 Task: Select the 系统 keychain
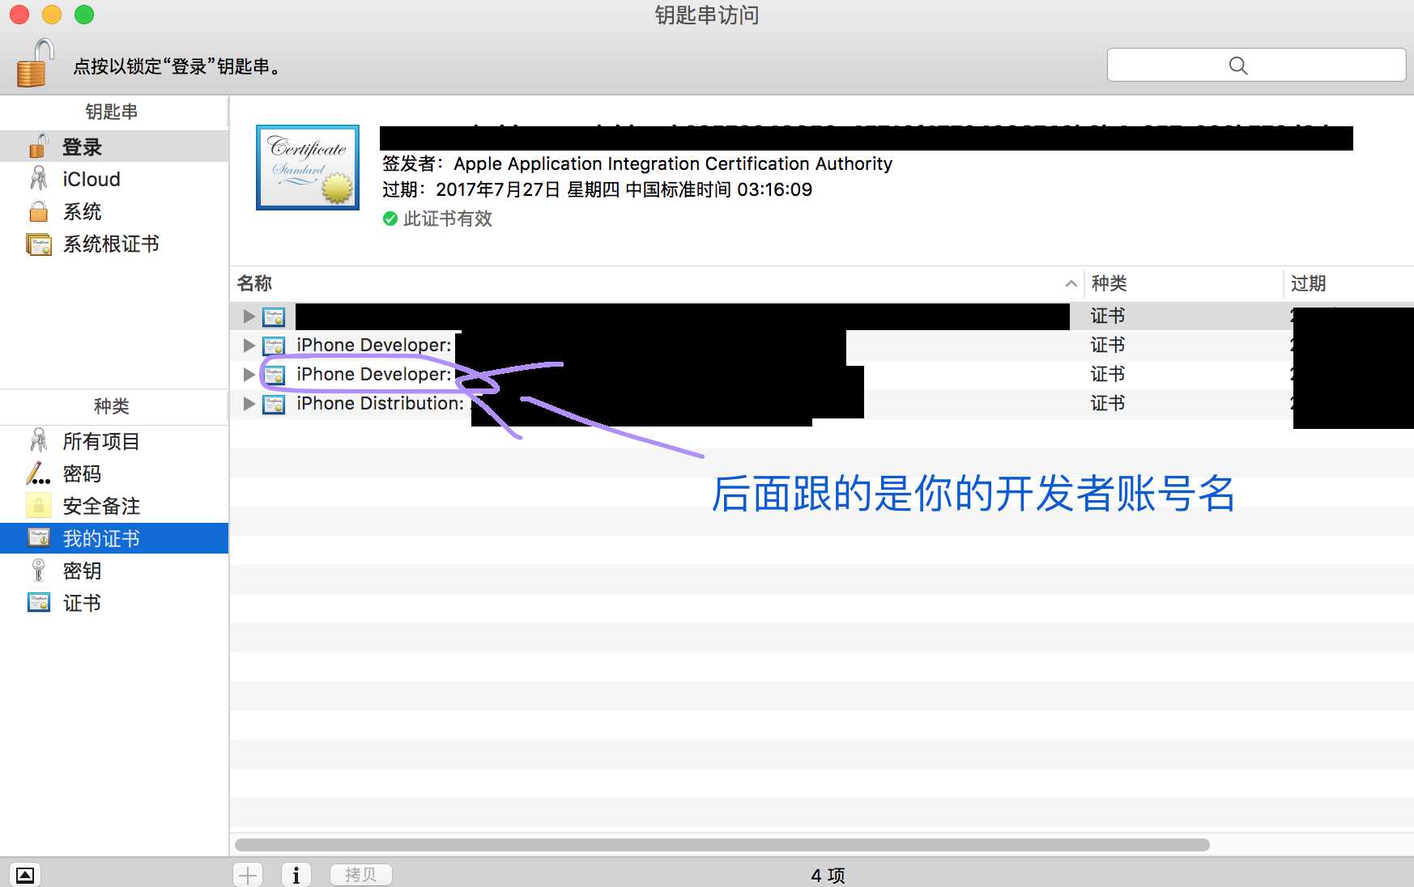(114, 211)
